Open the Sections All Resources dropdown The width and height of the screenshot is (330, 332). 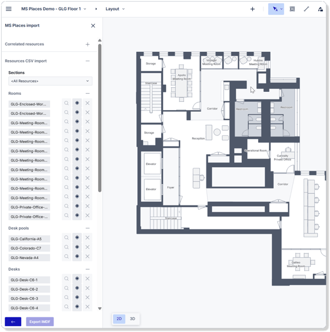(50, 81)
